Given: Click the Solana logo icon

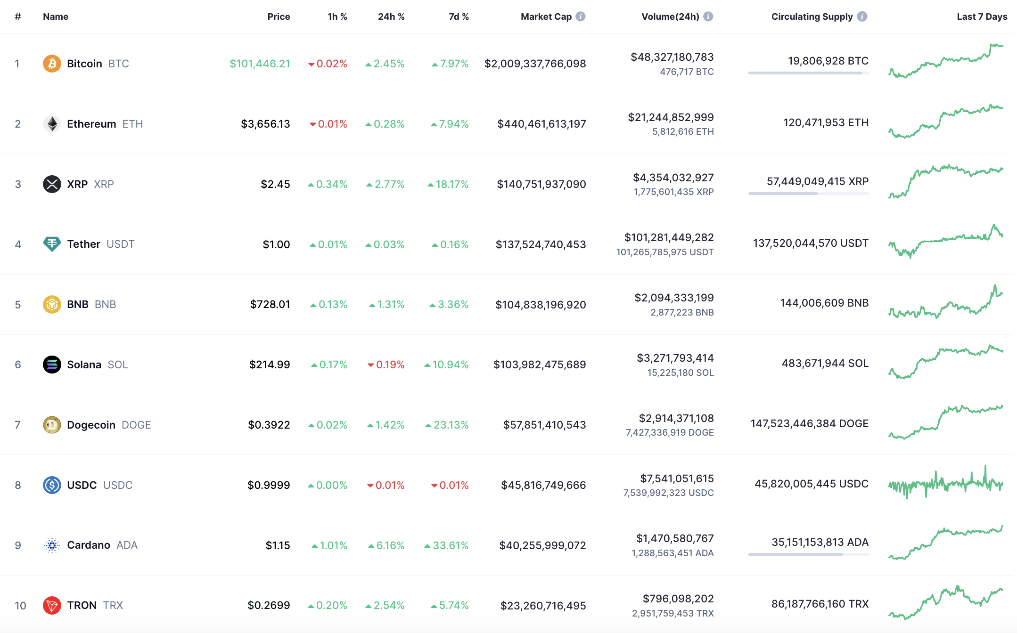Looking at the screenshot, I should pos(52,365).
